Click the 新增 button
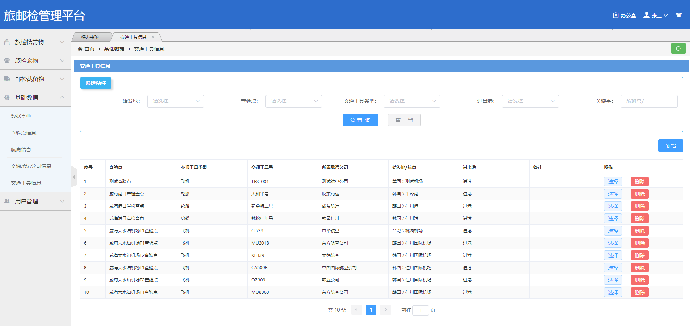 coord(670,146)
